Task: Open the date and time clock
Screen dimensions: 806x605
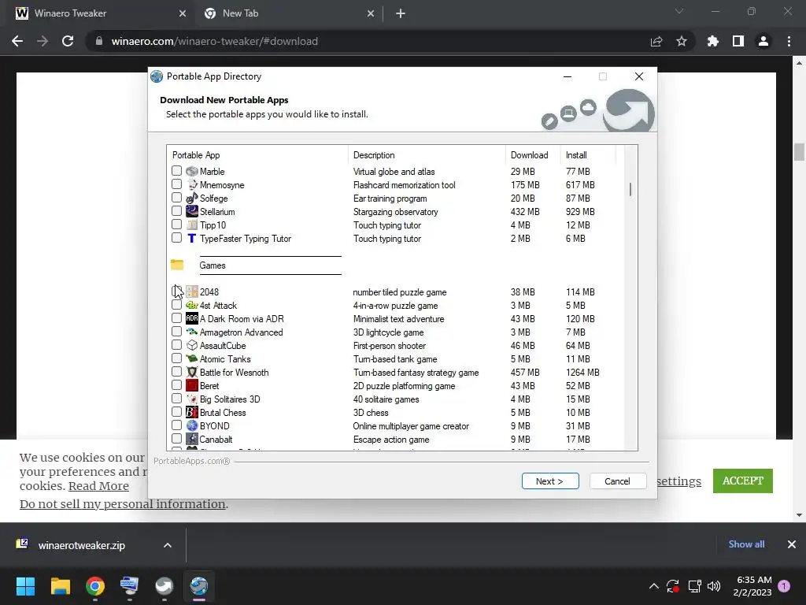Action: pos(753,586)
